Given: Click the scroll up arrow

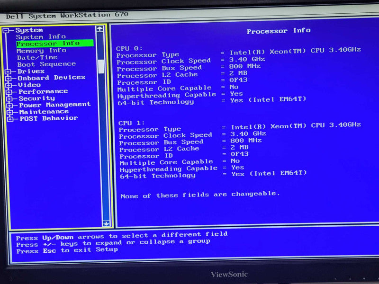Looking at the screenshot, I should pyautogui.click(x=99, y=29).
